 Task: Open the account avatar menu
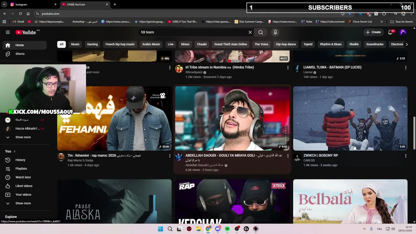(x=403, y=32)
